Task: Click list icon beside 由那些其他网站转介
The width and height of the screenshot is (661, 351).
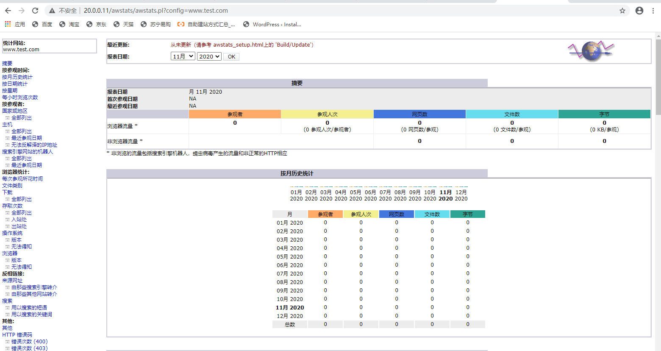Action: [7, 294]
